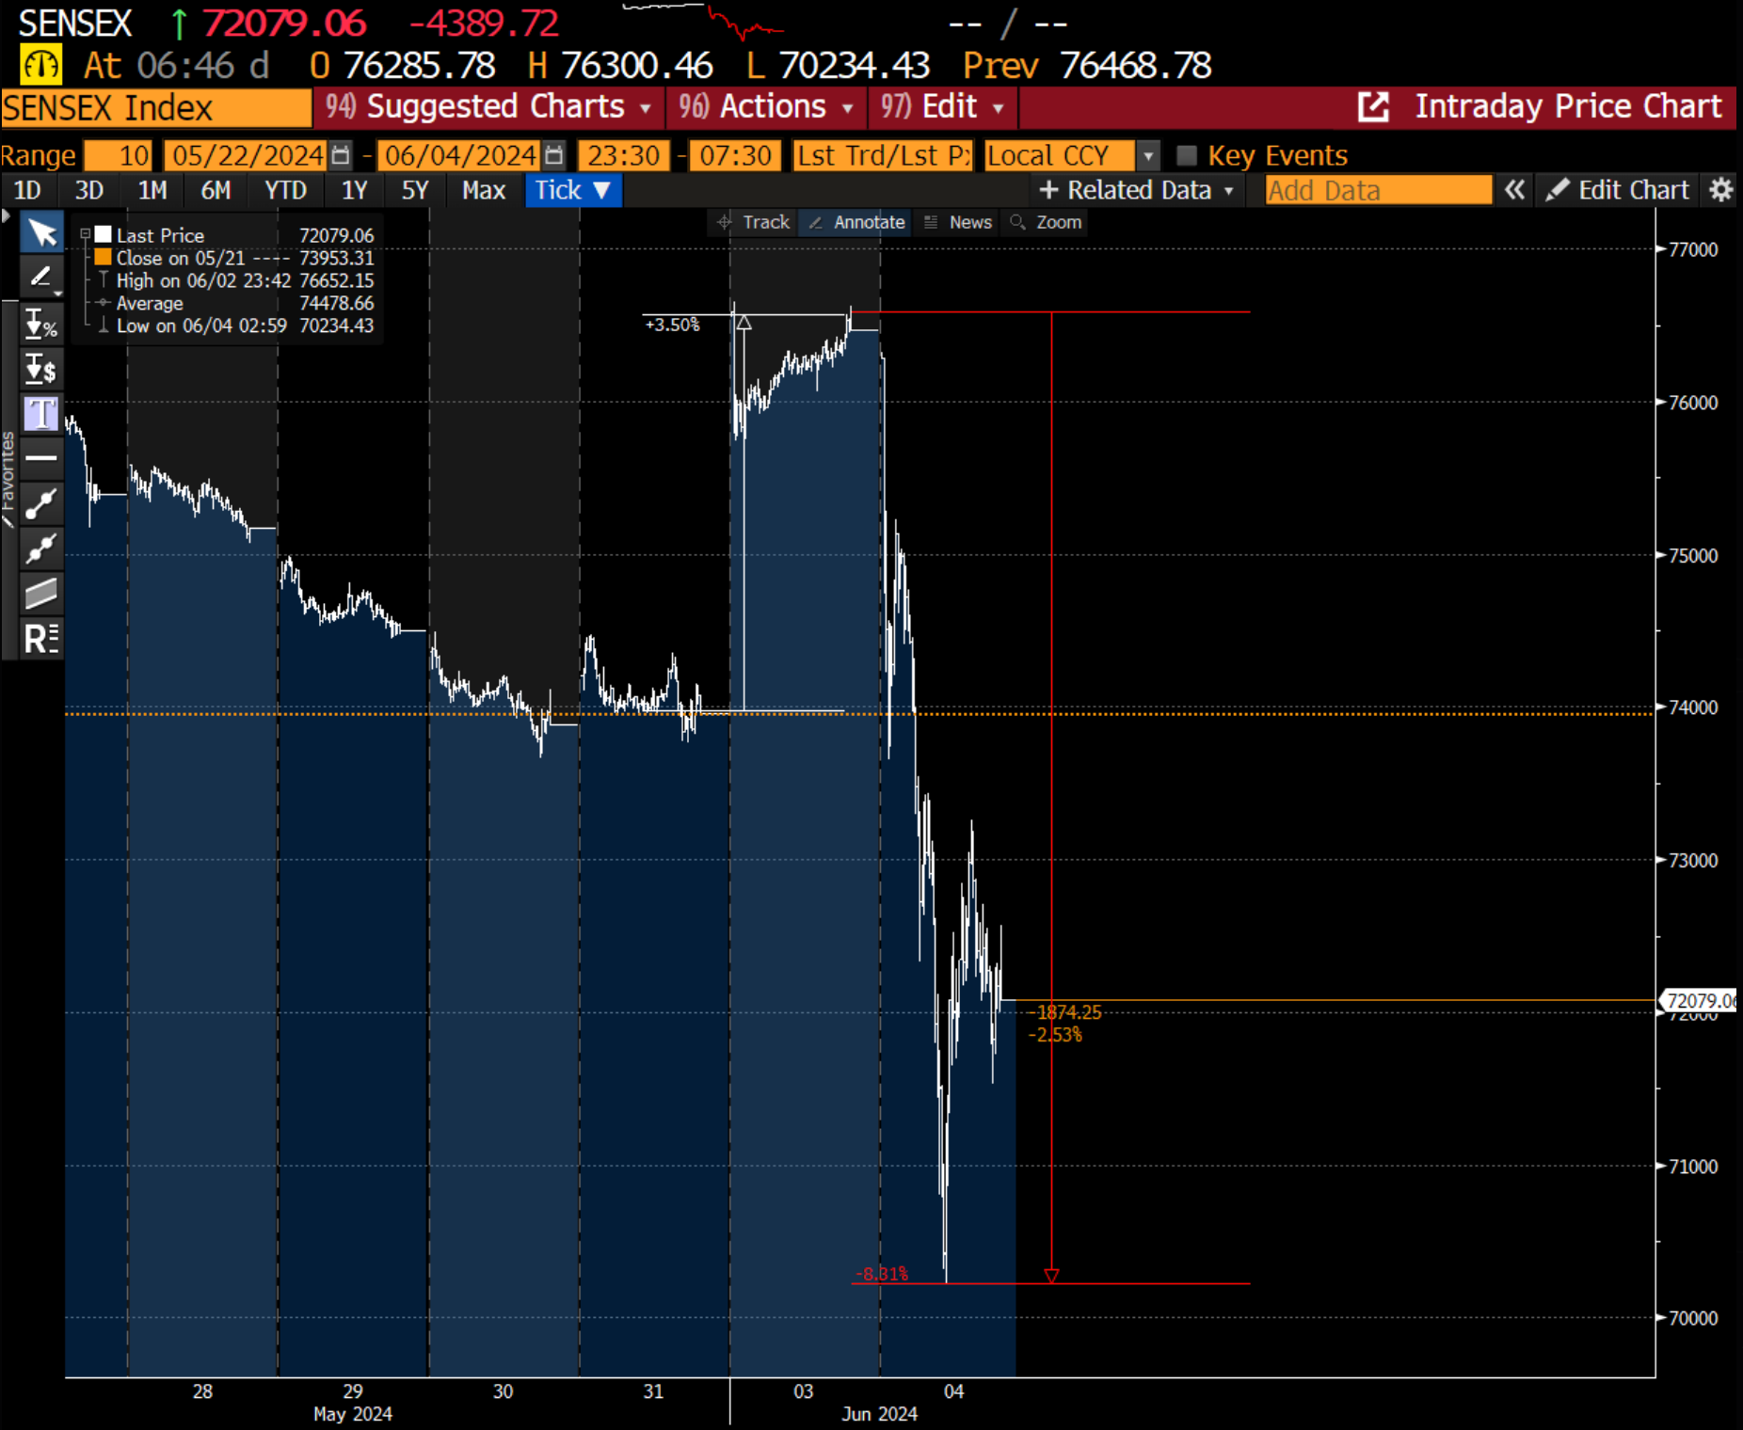
Task: Select the pencil draw tool
Action: coord(41,277)
